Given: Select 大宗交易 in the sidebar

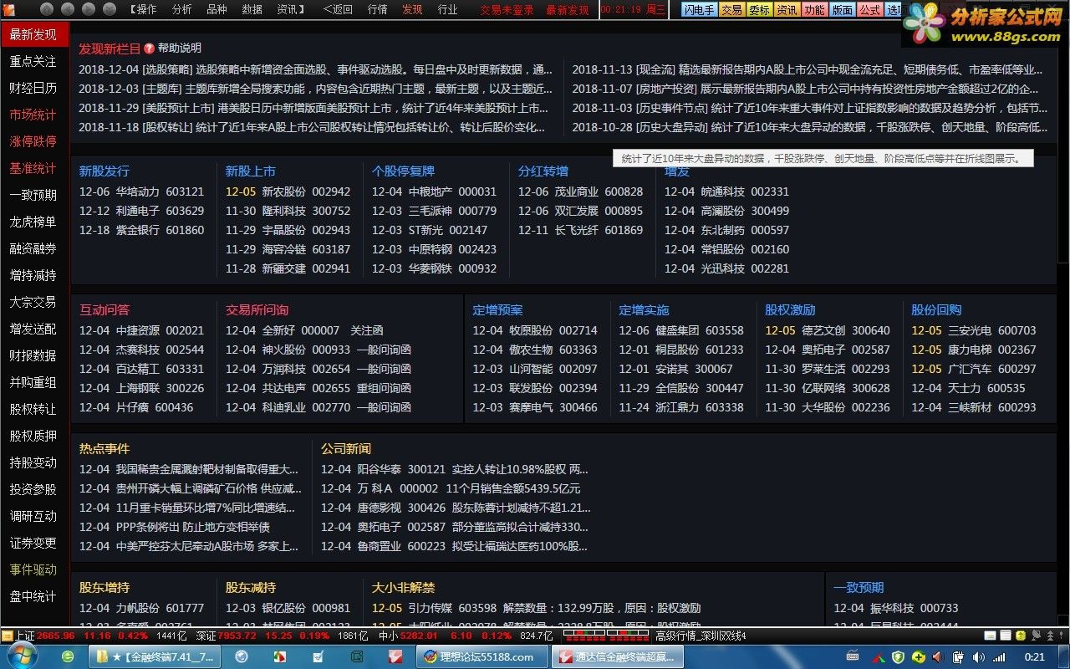Looking at the screenshot, I should 33,302.
